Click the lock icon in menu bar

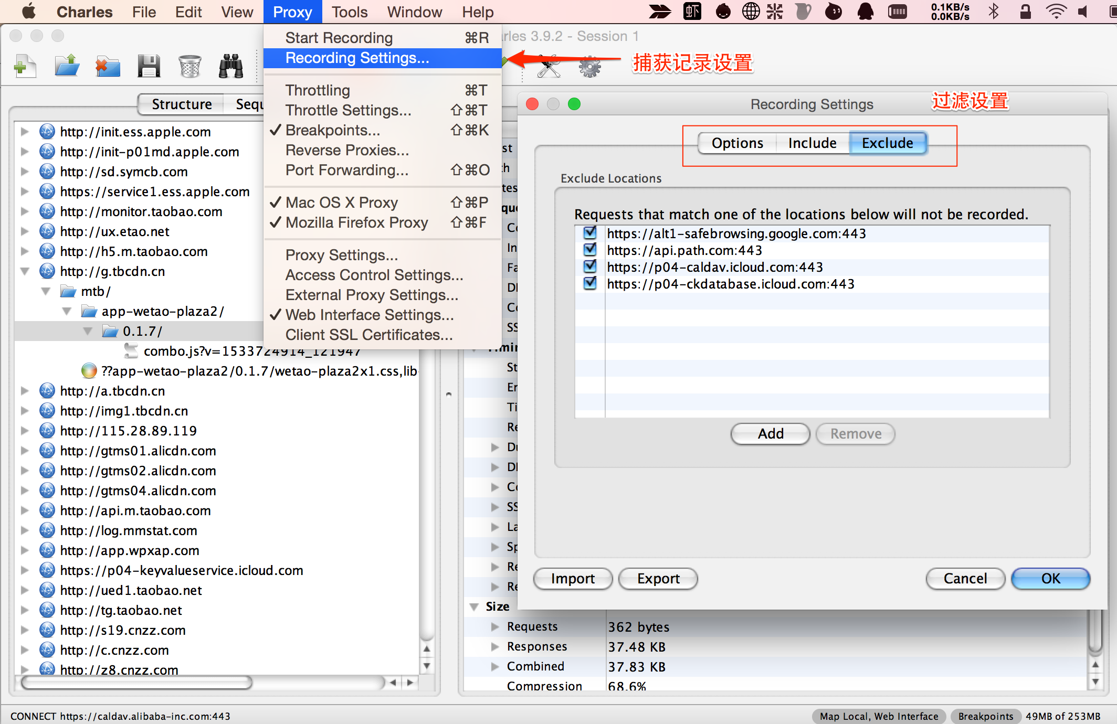(1025, 11)
